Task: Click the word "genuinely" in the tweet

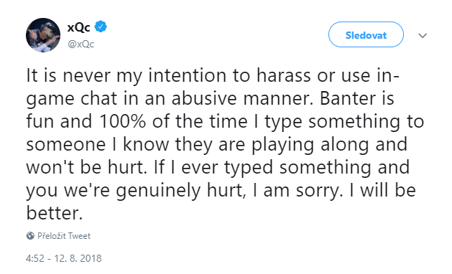Action: click(158, 191)
